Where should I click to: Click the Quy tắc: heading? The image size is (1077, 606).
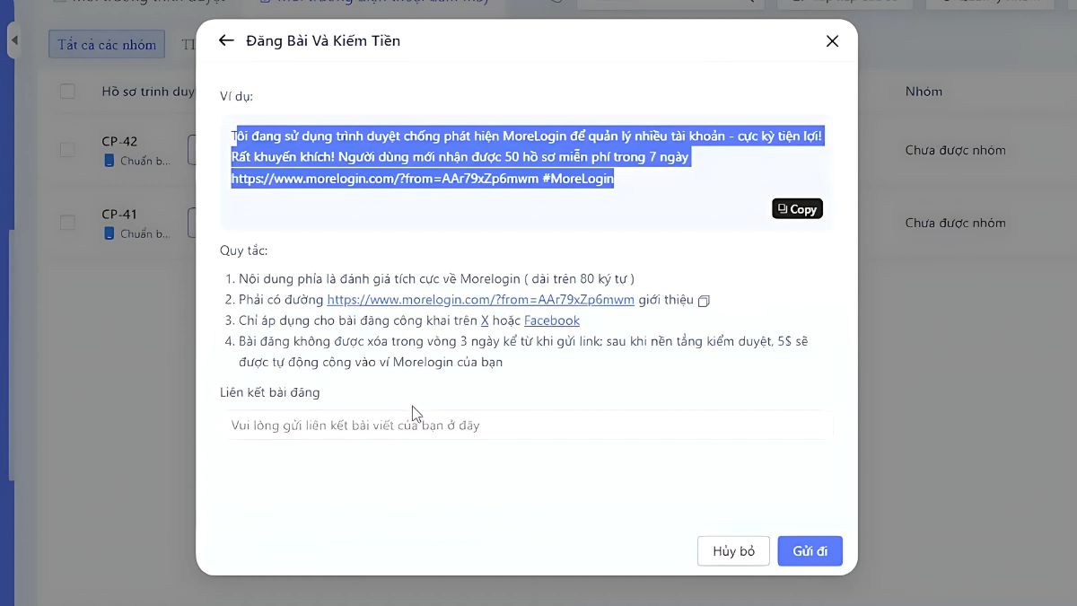click(x=243, y=250)
